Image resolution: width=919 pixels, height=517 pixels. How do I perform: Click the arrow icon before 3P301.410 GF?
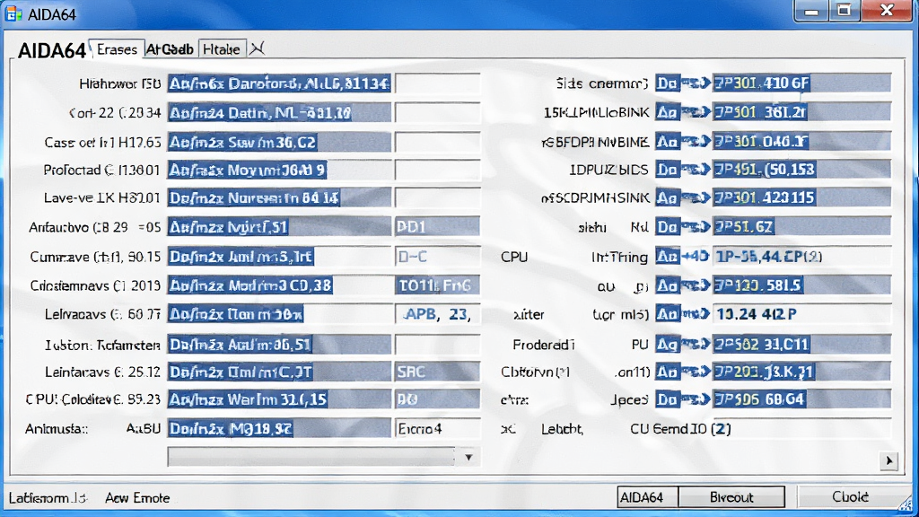tap(696, 83)
